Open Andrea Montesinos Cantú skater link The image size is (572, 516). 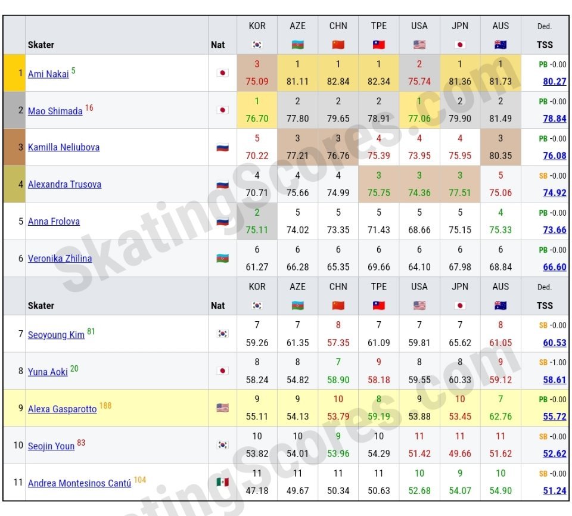79,483
